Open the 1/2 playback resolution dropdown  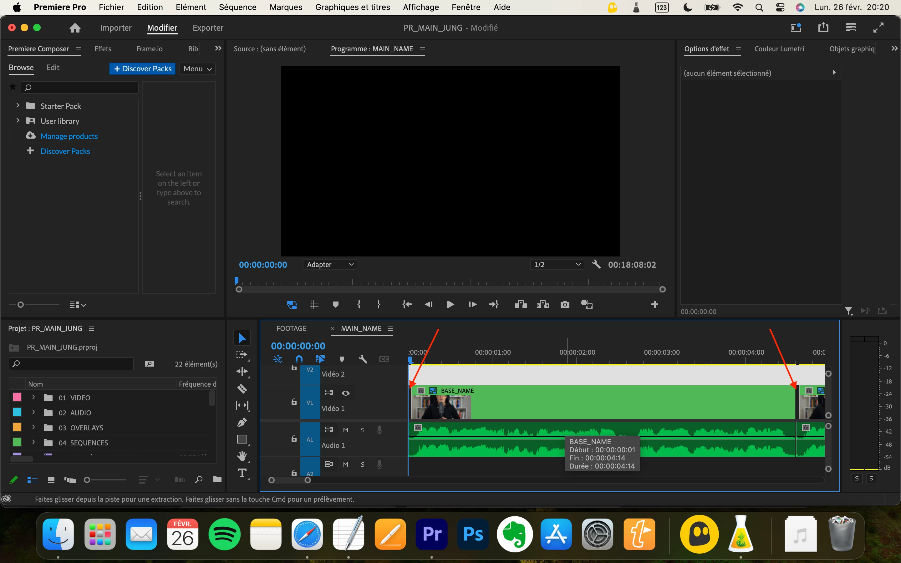557,264
